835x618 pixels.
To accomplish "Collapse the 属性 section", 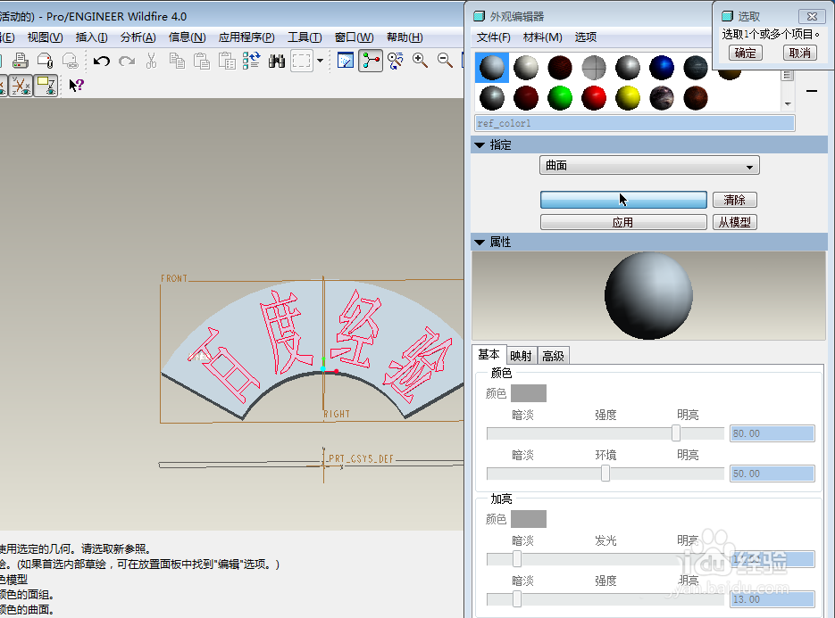I will [x=480, y=242].
